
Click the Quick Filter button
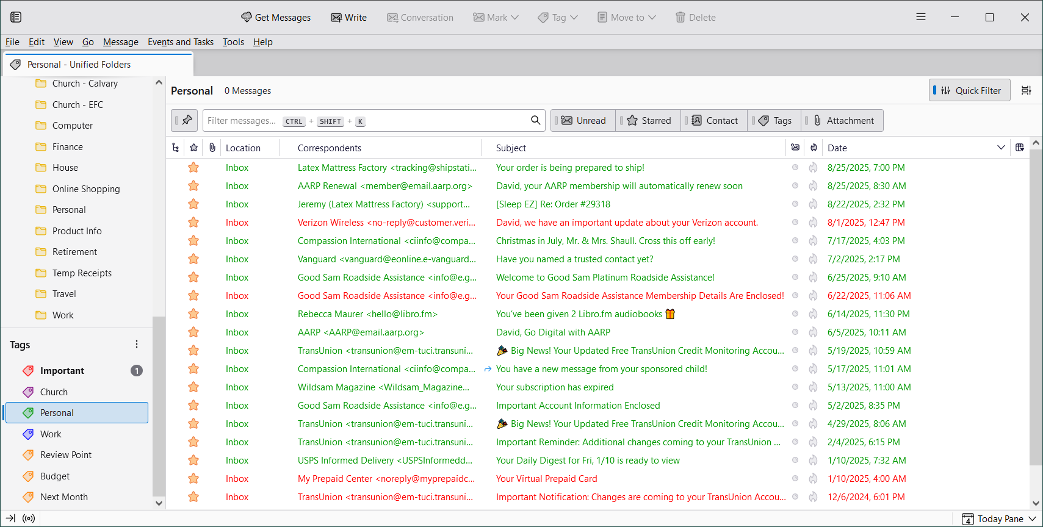(x=970, y=90)
